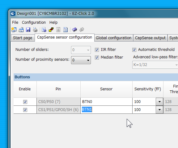
Task: Click the text document report icon
Action: click(x=66, y=30)
